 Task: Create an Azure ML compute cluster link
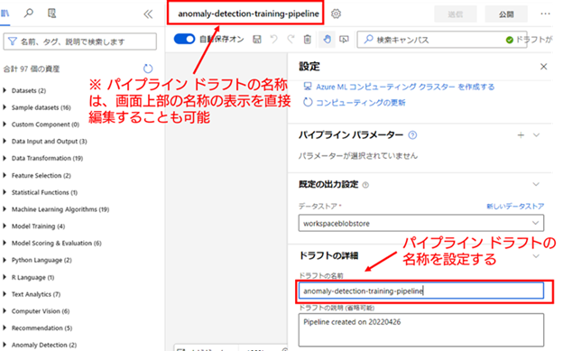tap(405, 87)
